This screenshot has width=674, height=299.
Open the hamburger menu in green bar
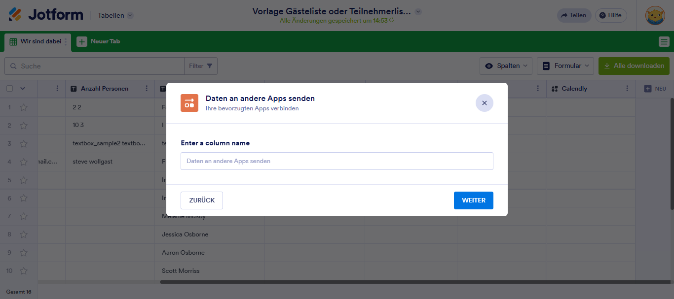(664, 42)
